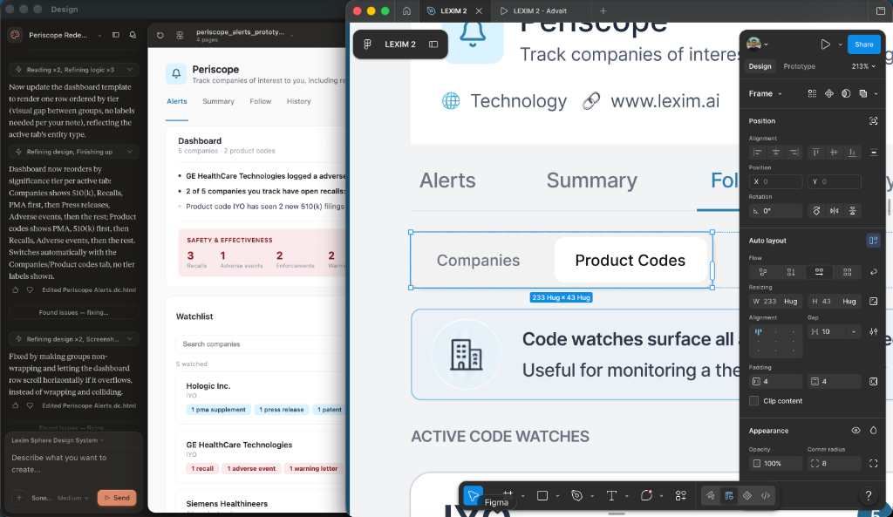893x517 pixels.
Task: Click the orange Send button
Action: (117, 498)
